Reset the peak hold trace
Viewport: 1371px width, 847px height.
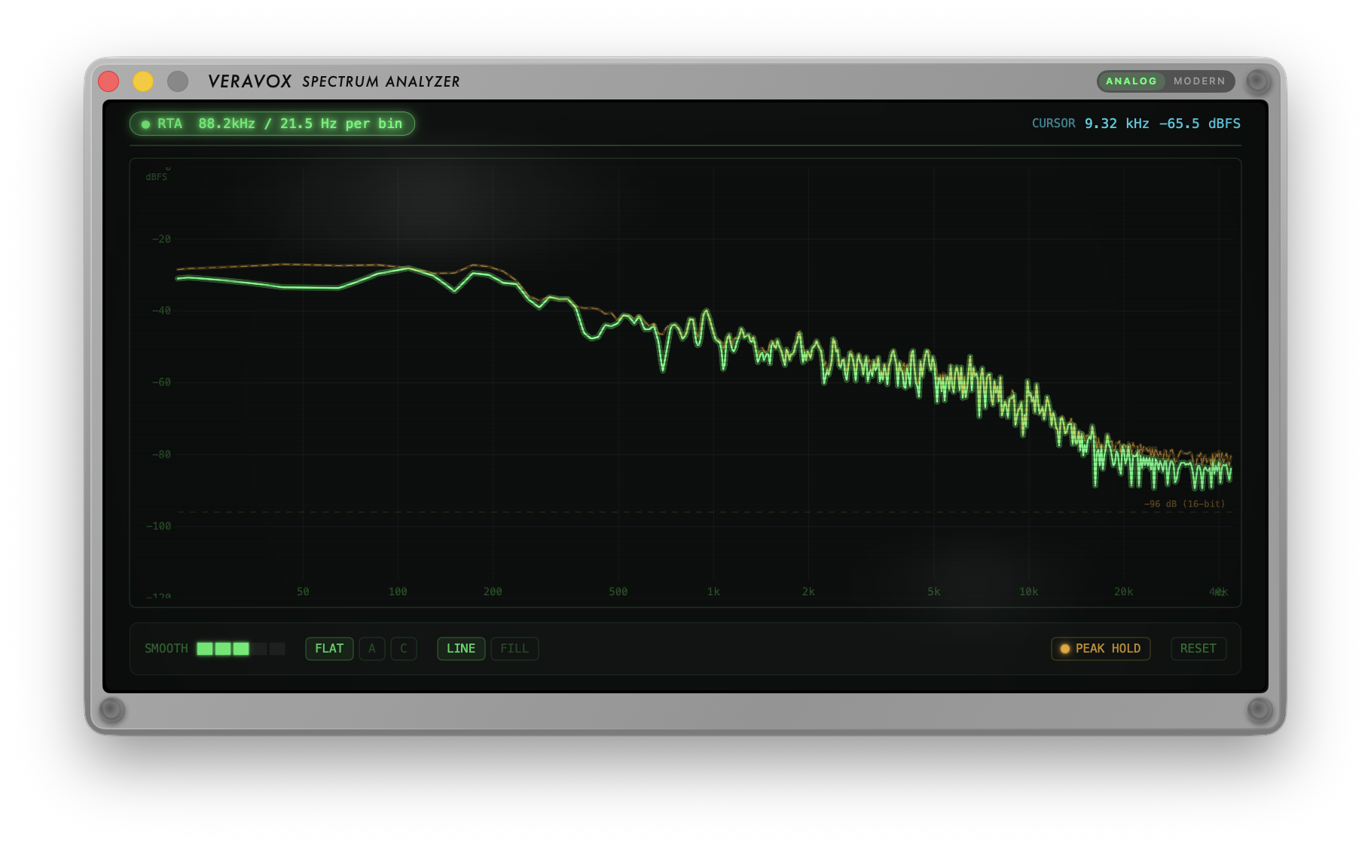pos(1198,649)
